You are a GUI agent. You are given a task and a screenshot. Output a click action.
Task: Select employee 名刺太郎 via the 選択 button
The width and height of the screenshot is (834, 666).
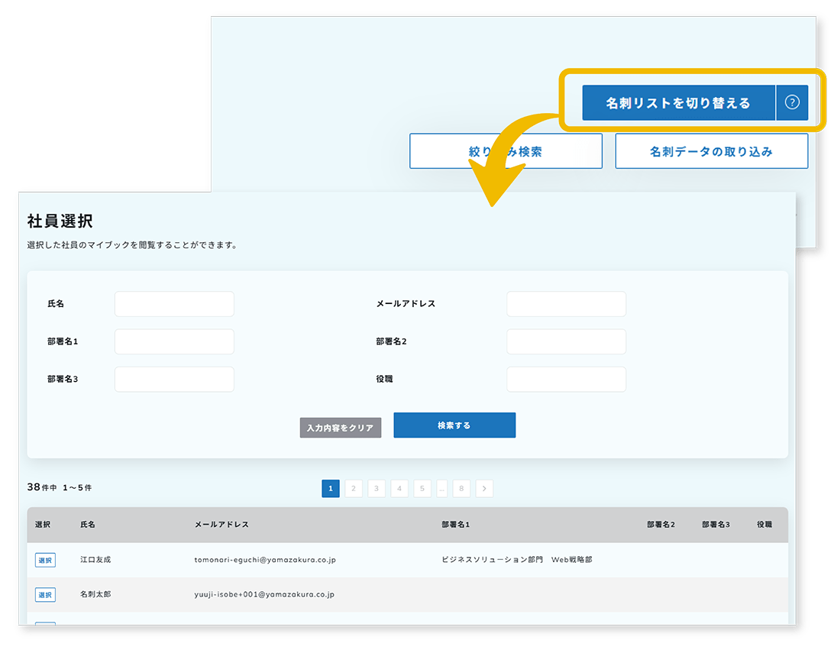(x=44, y=594)
